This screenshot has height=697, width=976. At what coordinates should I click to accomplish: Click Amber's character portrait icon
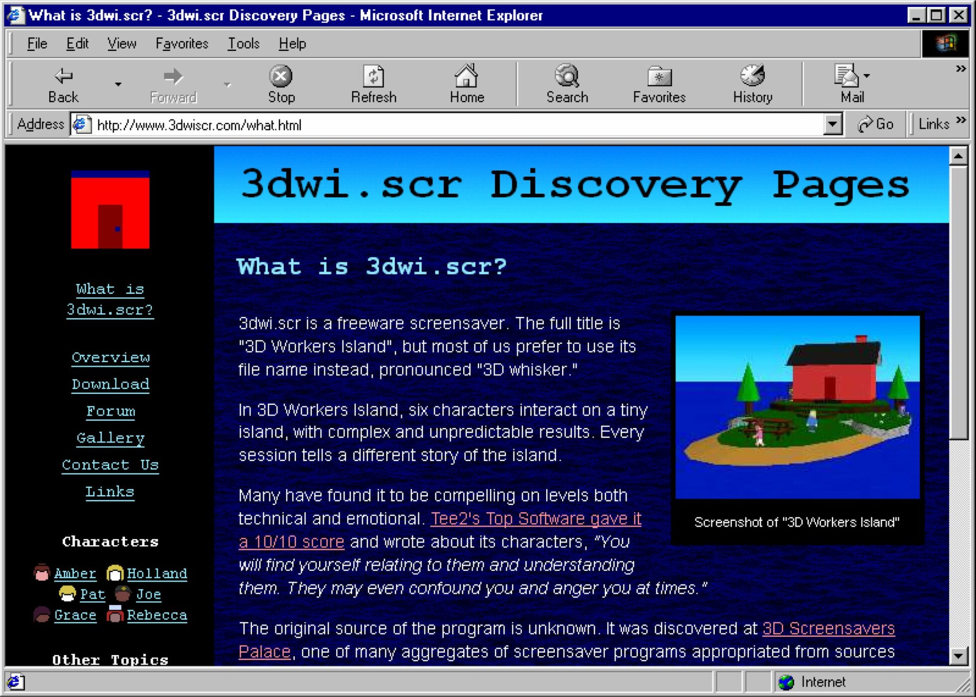pos(41,573)
